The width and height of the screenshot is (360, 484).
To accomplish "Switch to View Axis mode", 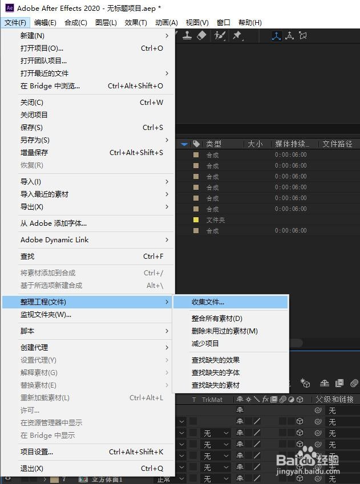I will tap(303, 36).
